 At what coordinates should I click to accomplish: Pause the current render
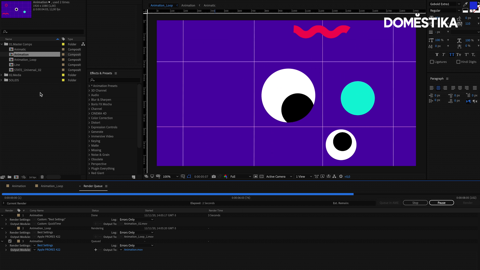(441, 203)
